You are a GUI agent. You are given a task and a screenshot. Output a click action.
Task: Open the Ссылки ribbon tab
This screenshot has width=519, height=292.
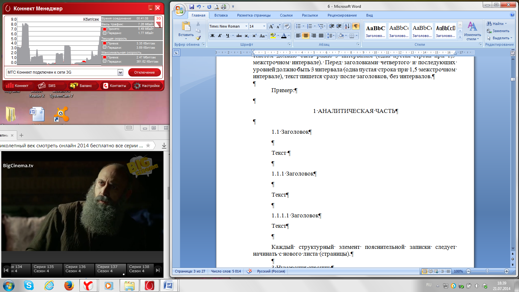(x=286, y=15)
